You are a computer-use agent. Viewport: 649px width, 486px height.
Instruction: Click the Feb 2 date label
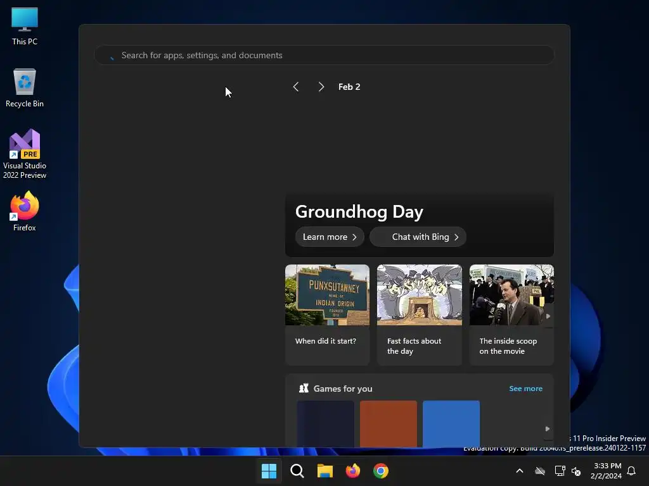click(349, 87)
